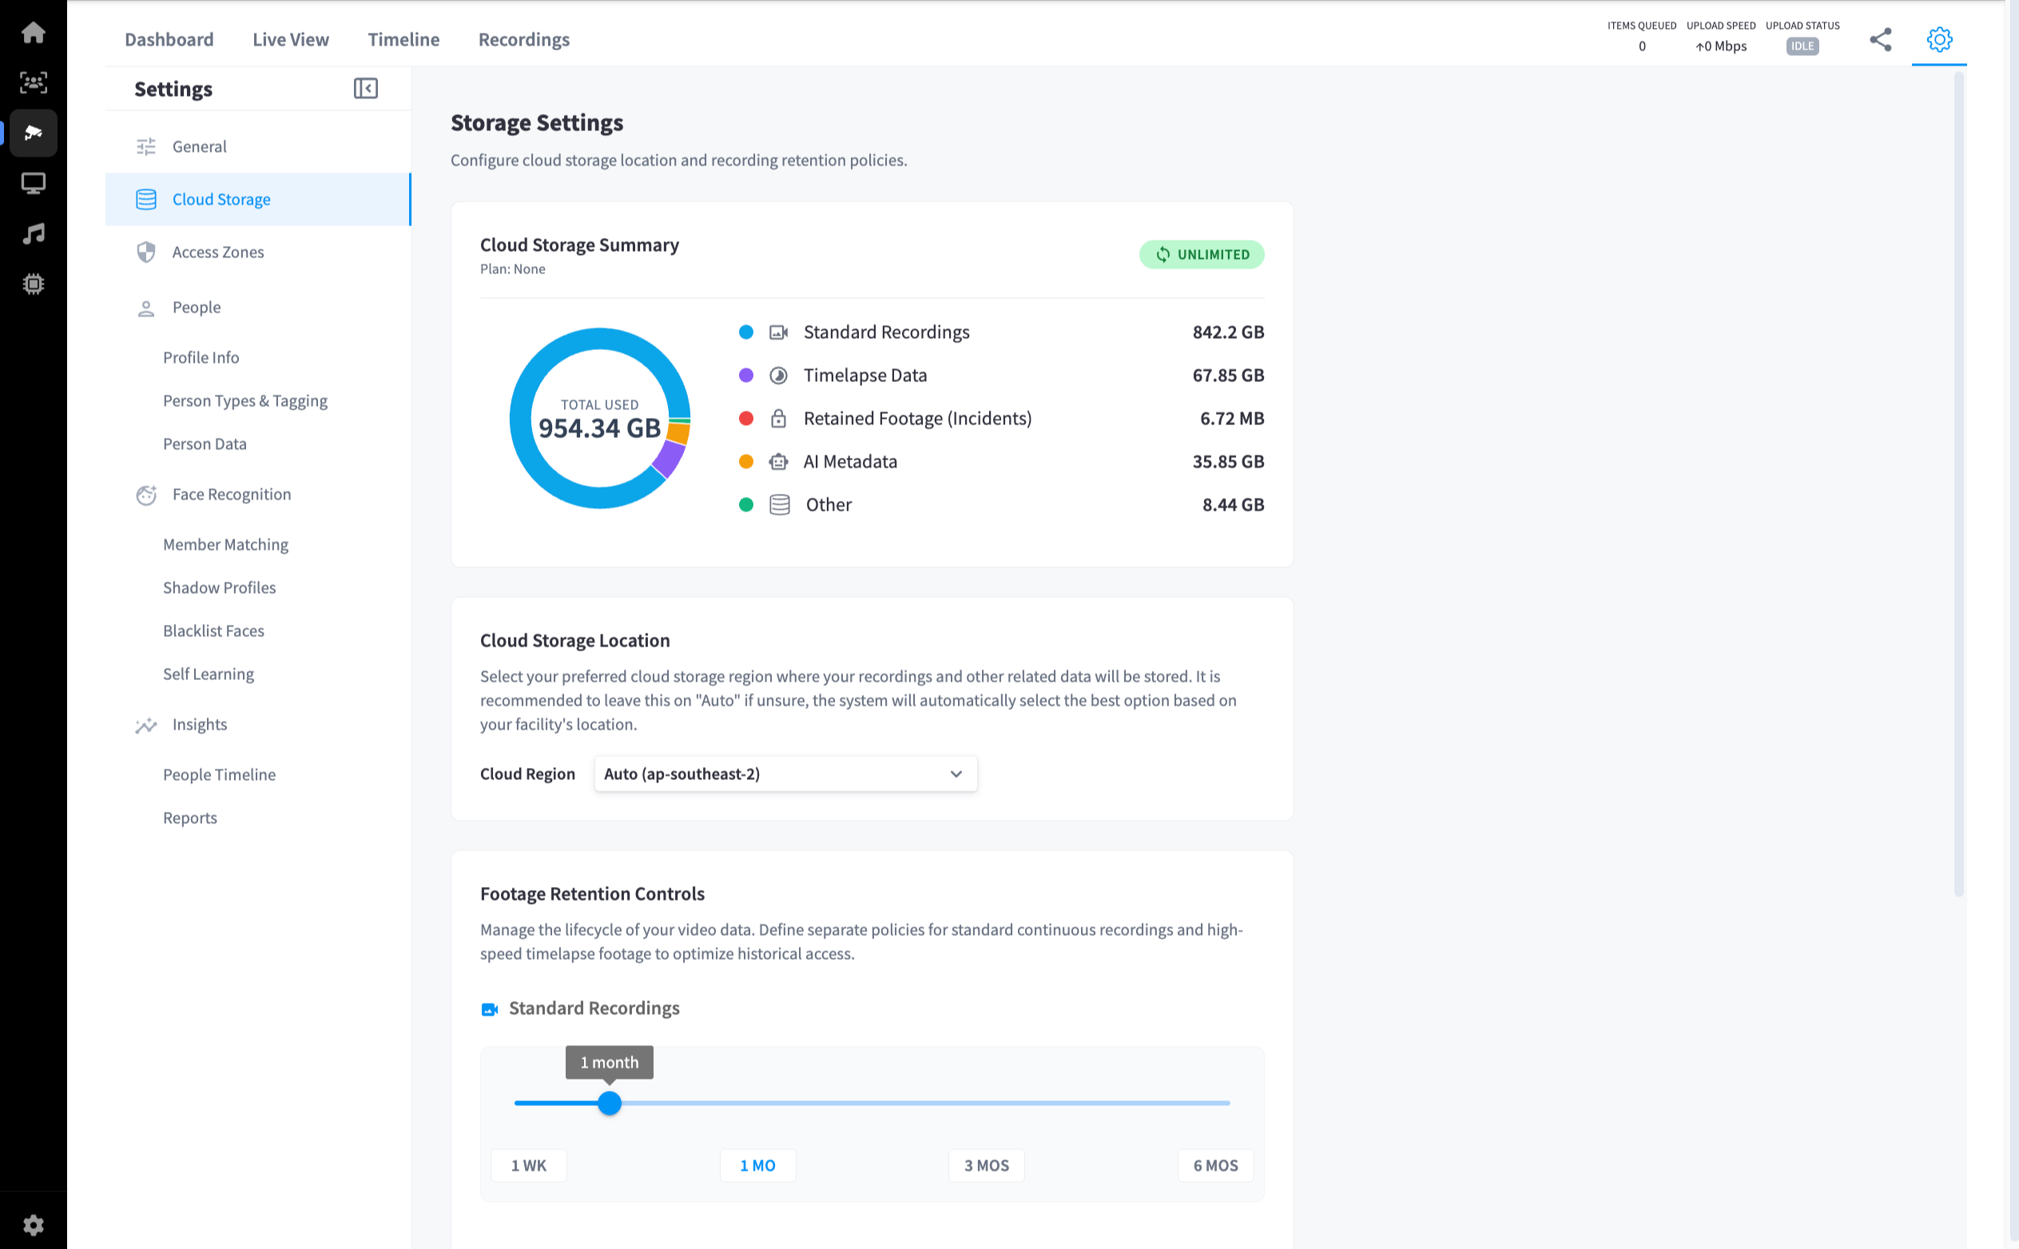
Task: Open Shadow Profiles settings
Action: pos(220,587)
